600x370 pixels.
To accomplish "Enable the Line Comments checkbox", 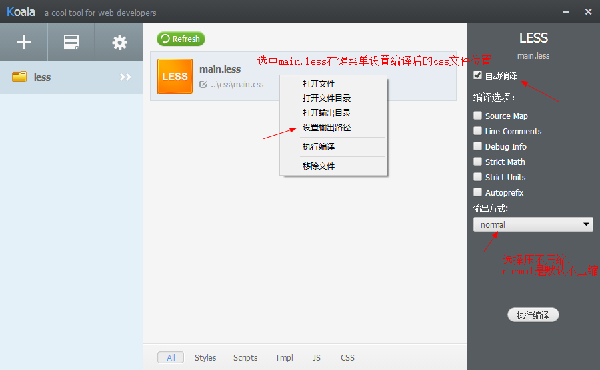I will 477,131.
